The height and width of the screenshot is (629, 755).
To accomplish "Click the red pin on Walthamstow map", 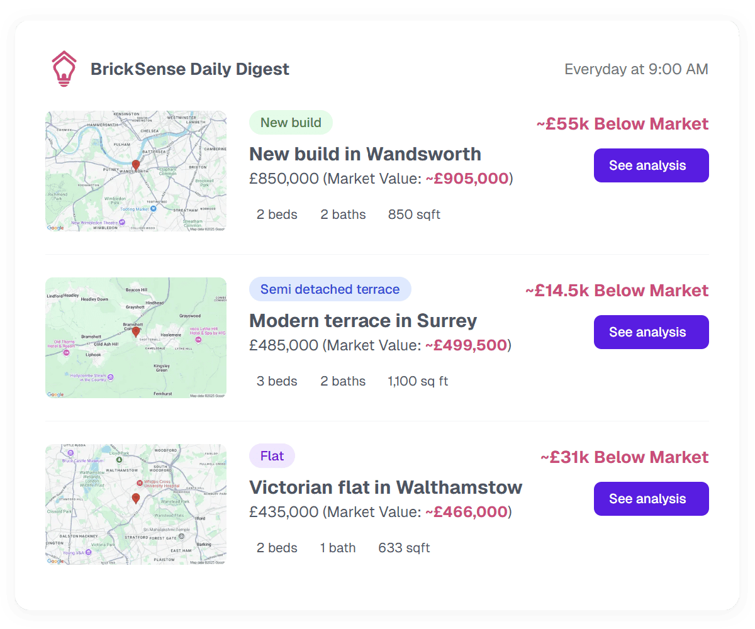I will (136, 499).
